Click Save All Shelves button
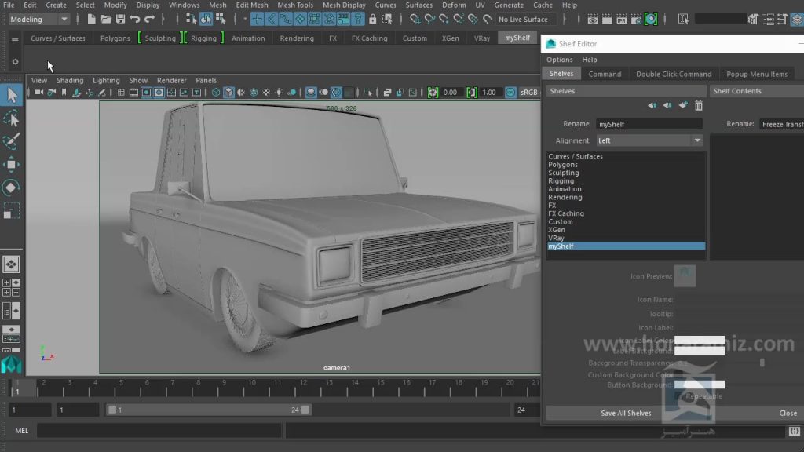Screen dimensions: 804x452 pyautogui.click(x=626, y=413)
